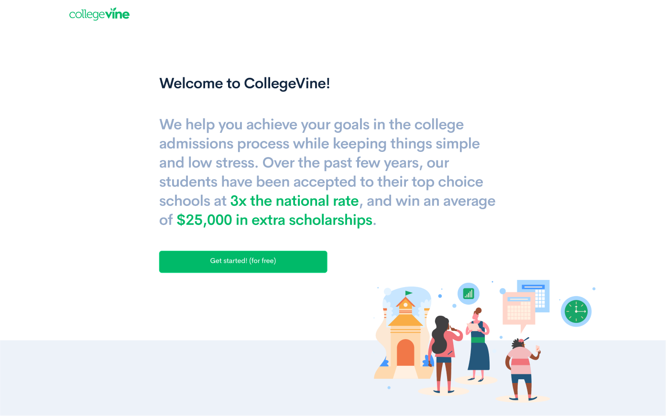Click the green clock icon
The width and height of the screenshot is (666, 416).
(x=576, y=311)
